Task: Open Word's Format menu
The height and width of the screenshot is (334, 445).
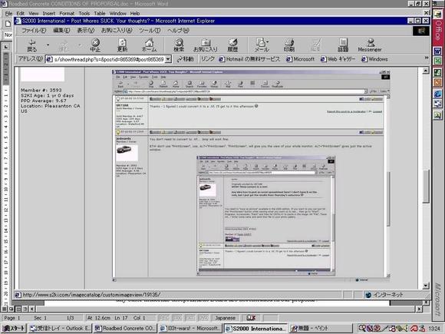Action: click(x=67, y=13)
